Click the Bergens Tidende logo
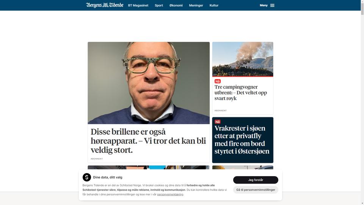 pyautogui.click(x=105, y=5)
